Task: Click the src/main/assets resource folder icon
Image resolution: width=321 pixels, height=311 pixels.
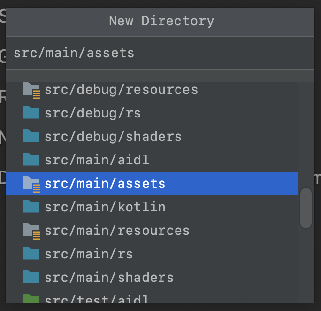Action: (x=31, y=184)
